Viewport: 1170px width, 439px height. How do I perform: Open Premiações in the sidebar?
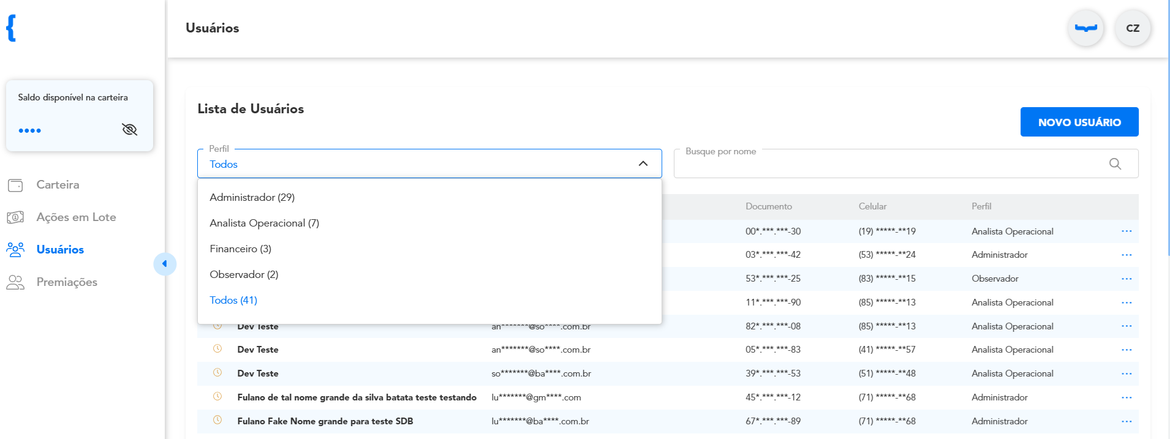pyautogui.click(x=67, y=282)
